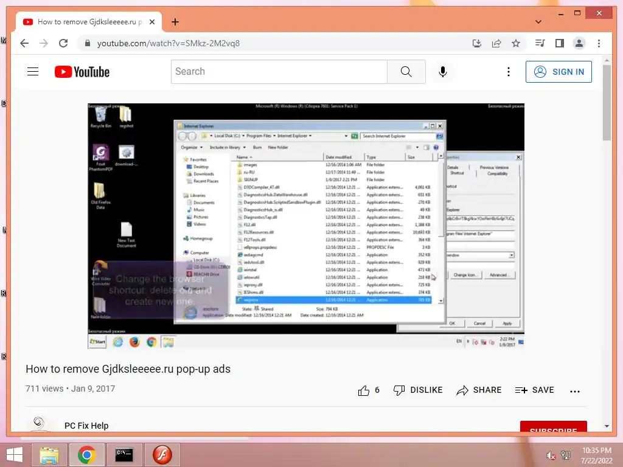Open the Chrome three-dot menu
Screen dimensions: 623x467
(599, 43)
